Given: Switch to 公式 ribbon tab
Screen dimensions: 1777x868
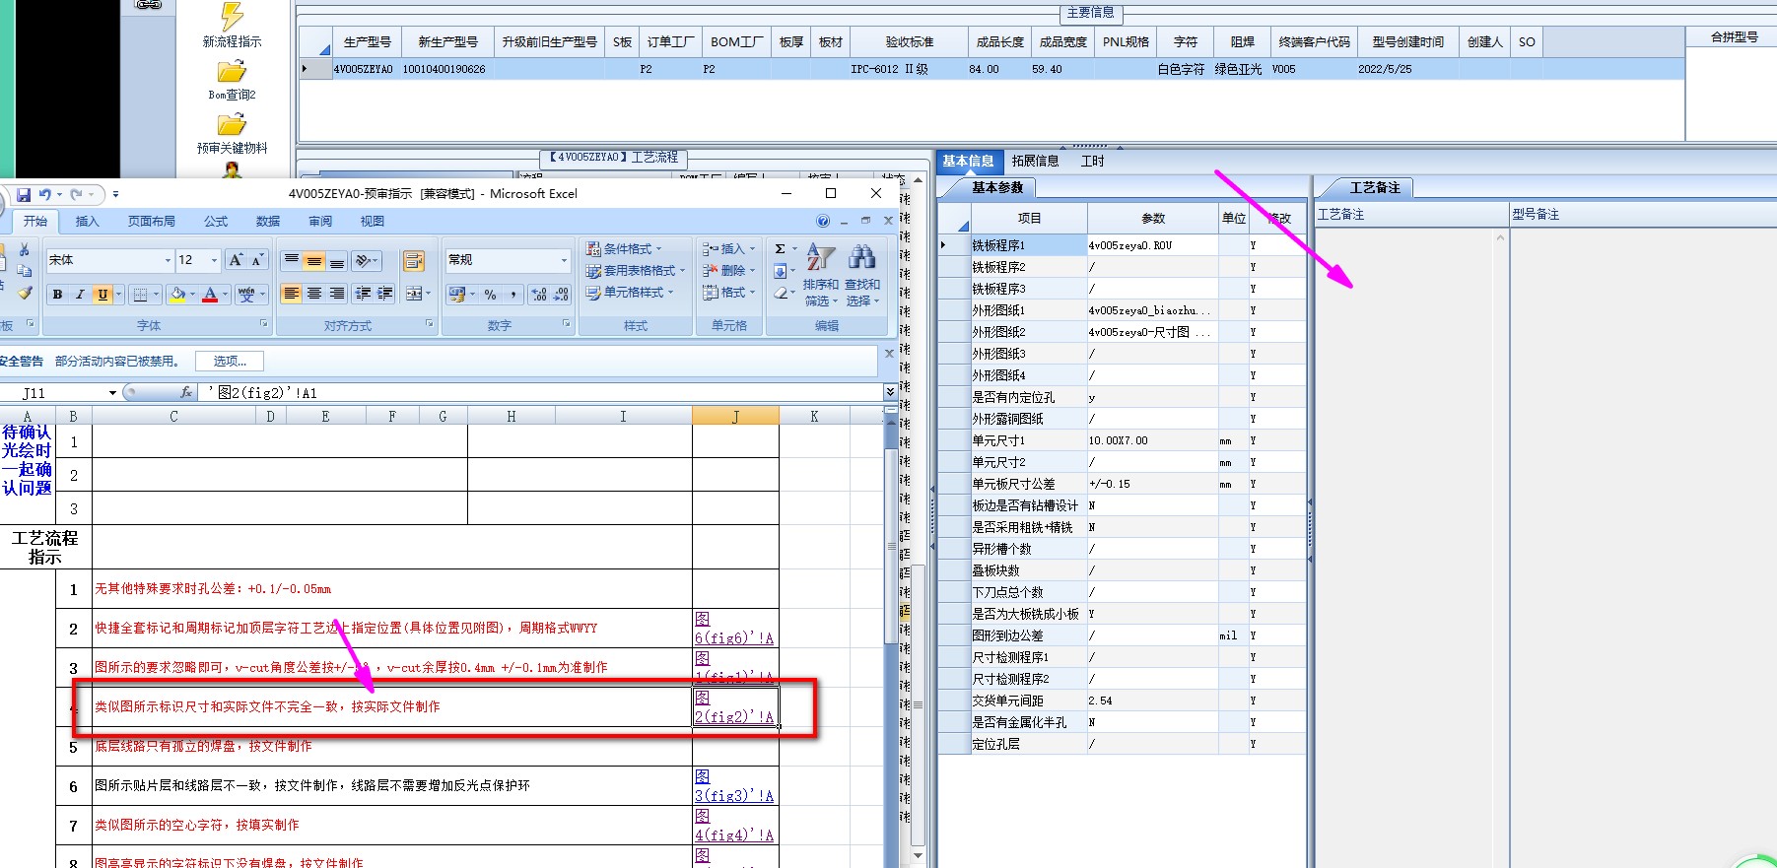Looking at the screenshot, I should [216, 221].
